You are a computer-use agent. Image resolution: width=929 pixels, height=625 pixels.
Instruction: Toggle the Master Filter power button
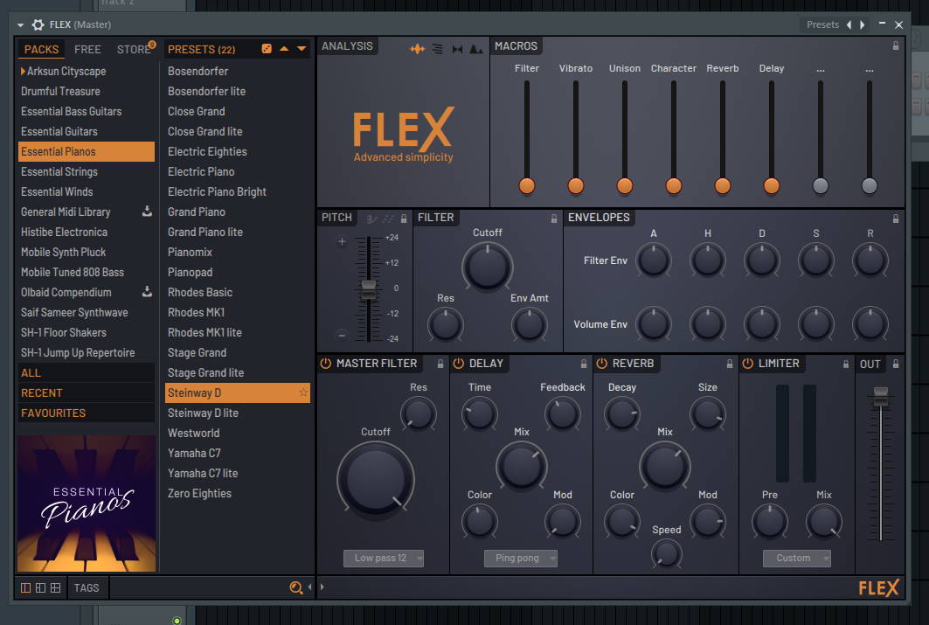click(326, 363)
